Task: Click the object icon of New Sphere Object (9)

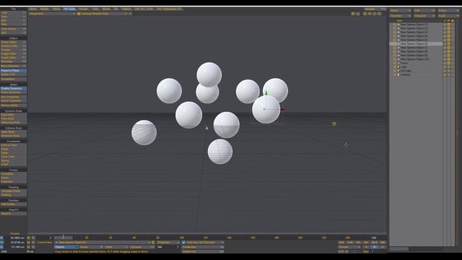Action: point(398,55)
